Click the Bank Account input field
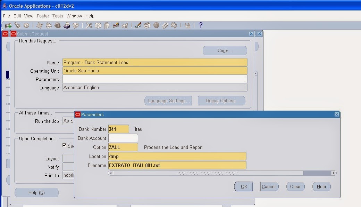This screenshot has height=207, width=361. point(123,138)
